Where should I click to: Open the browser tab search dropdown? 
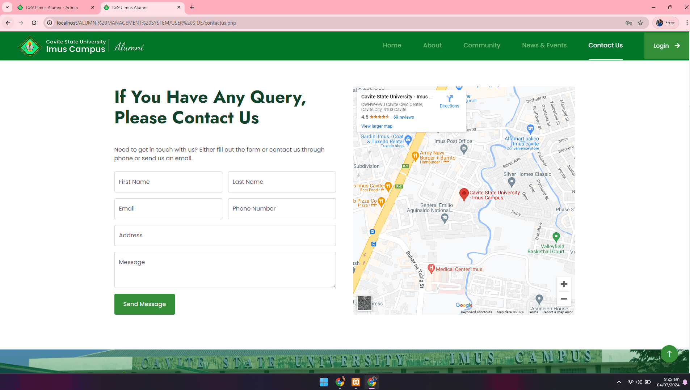click(x=7, y=7)
